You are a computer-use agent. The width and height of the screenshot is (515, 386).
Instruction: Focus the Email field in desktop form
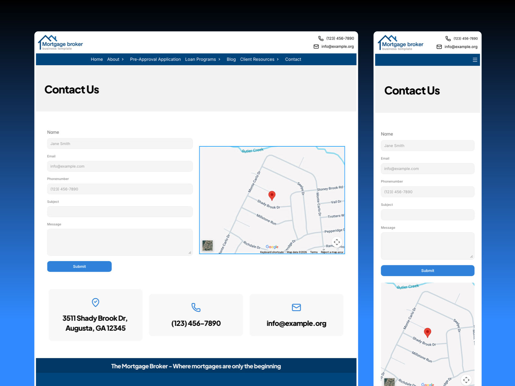[x=120, y=166]
